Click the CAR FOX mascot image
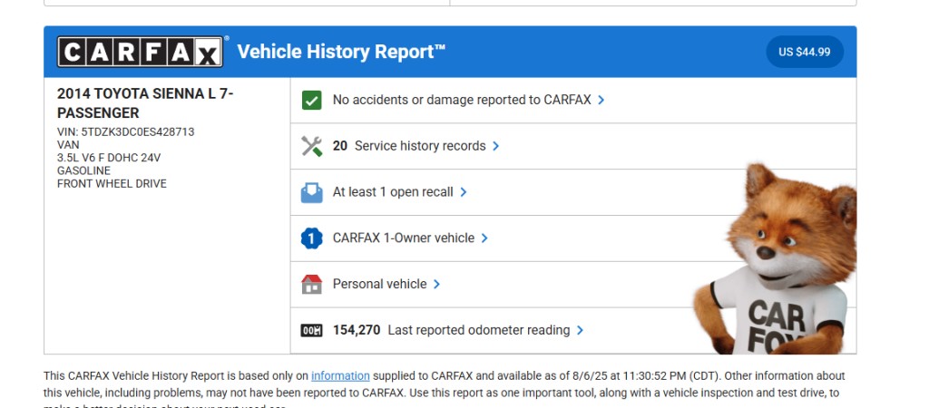The image size is (929, 408). 777,259
